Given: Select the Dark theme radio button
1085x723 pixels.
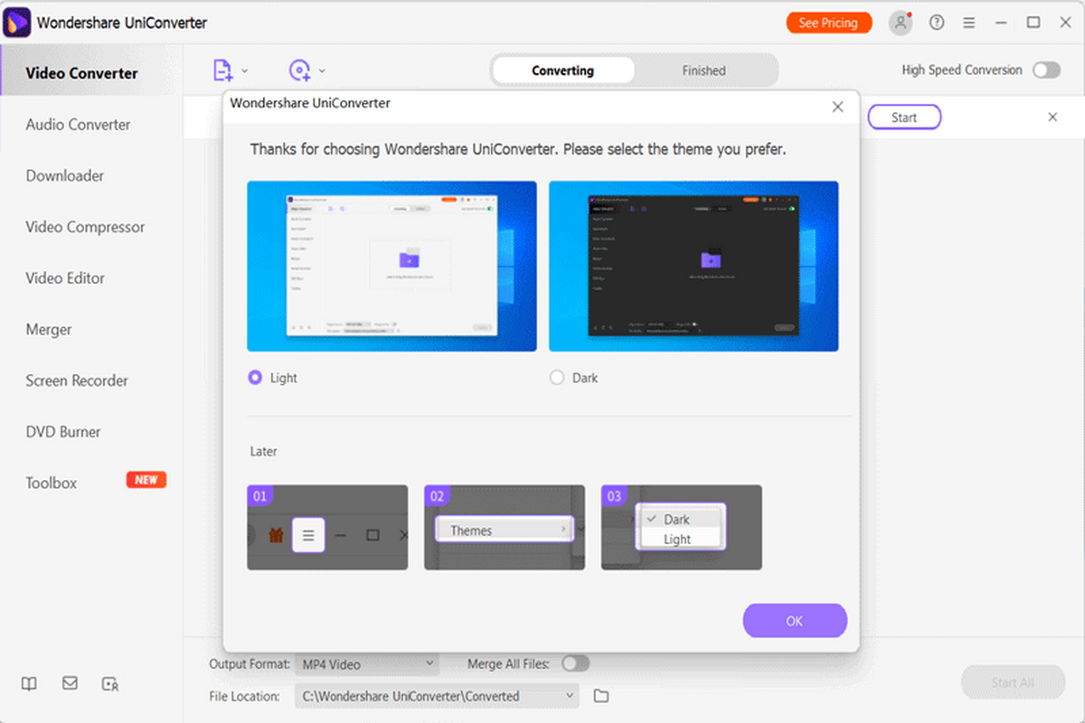Looking at the screenshot, I should [x=557, y=378].
